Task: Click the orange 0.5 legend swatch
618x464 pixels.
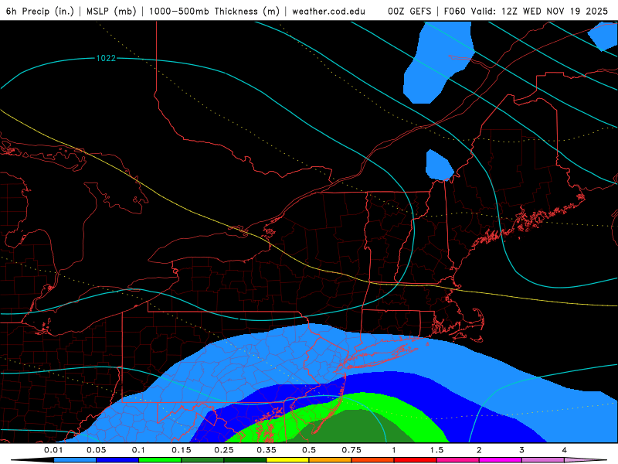Action: point(331,460)
